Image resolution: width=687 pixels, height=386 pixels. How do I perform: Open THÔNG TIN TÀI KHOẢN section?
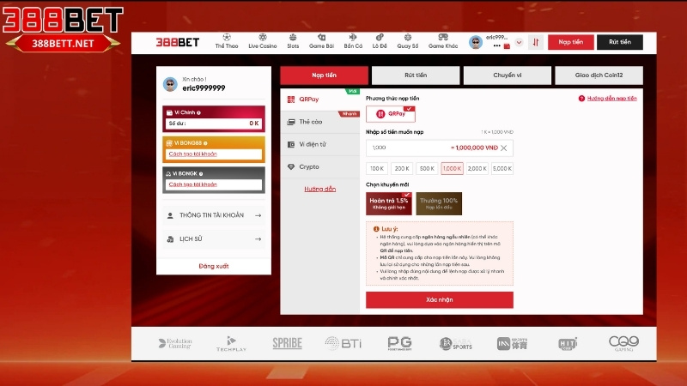point(214,215)
